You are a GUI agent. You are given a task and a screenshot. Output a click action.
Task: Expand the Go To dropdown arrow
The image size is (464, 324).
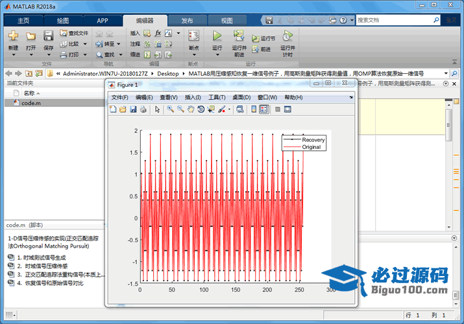point(119,44)
